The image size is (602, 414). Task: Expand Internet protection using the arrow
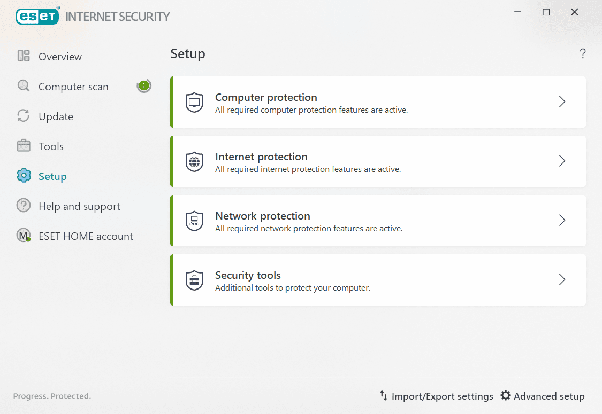click(562, 161)
